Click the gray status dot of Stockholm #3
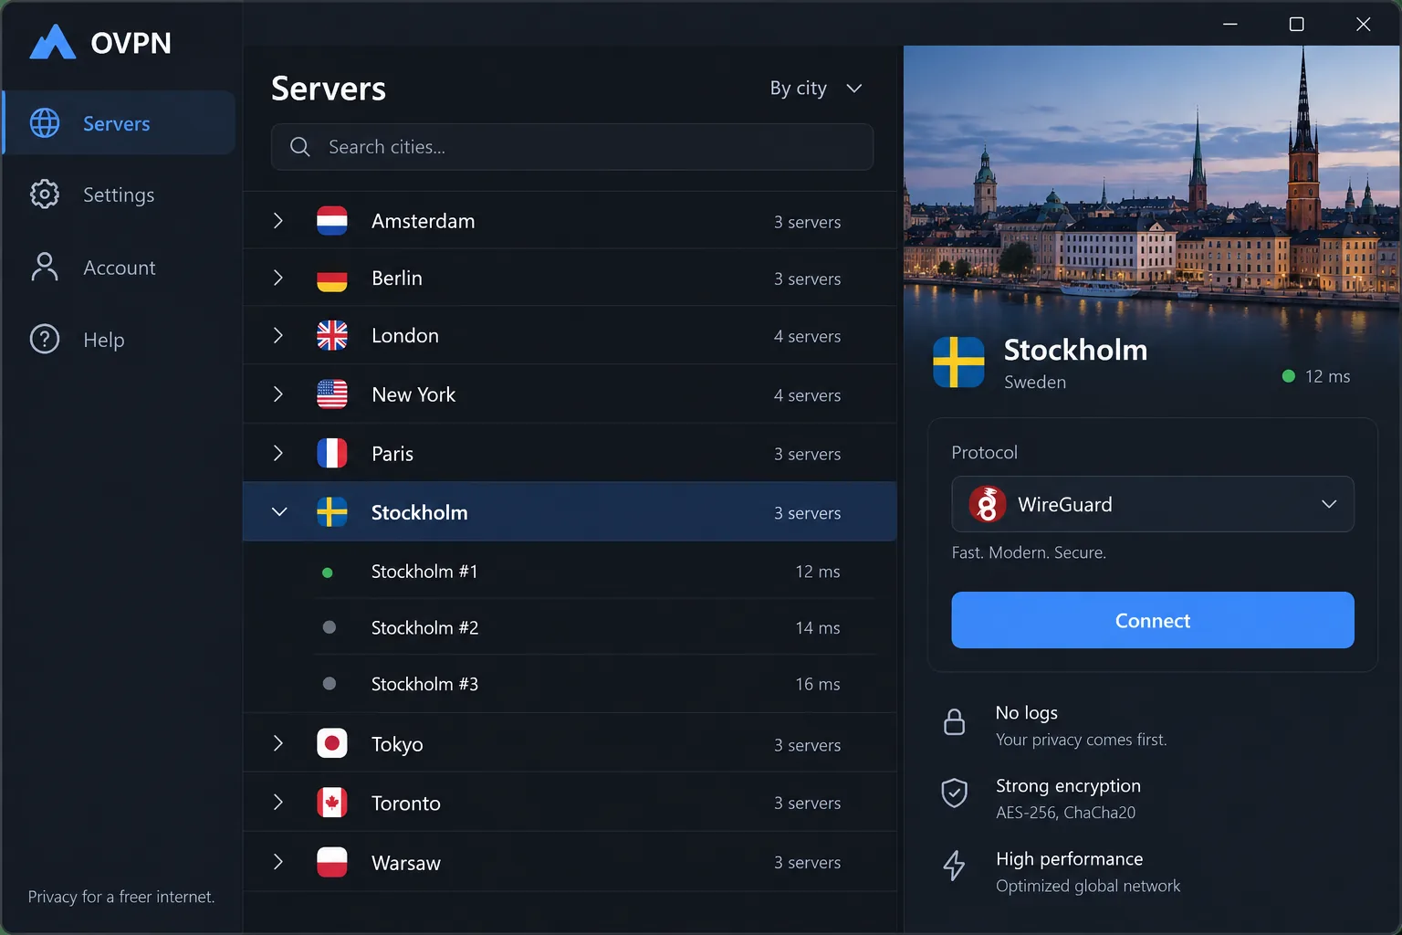 [330, 684]
